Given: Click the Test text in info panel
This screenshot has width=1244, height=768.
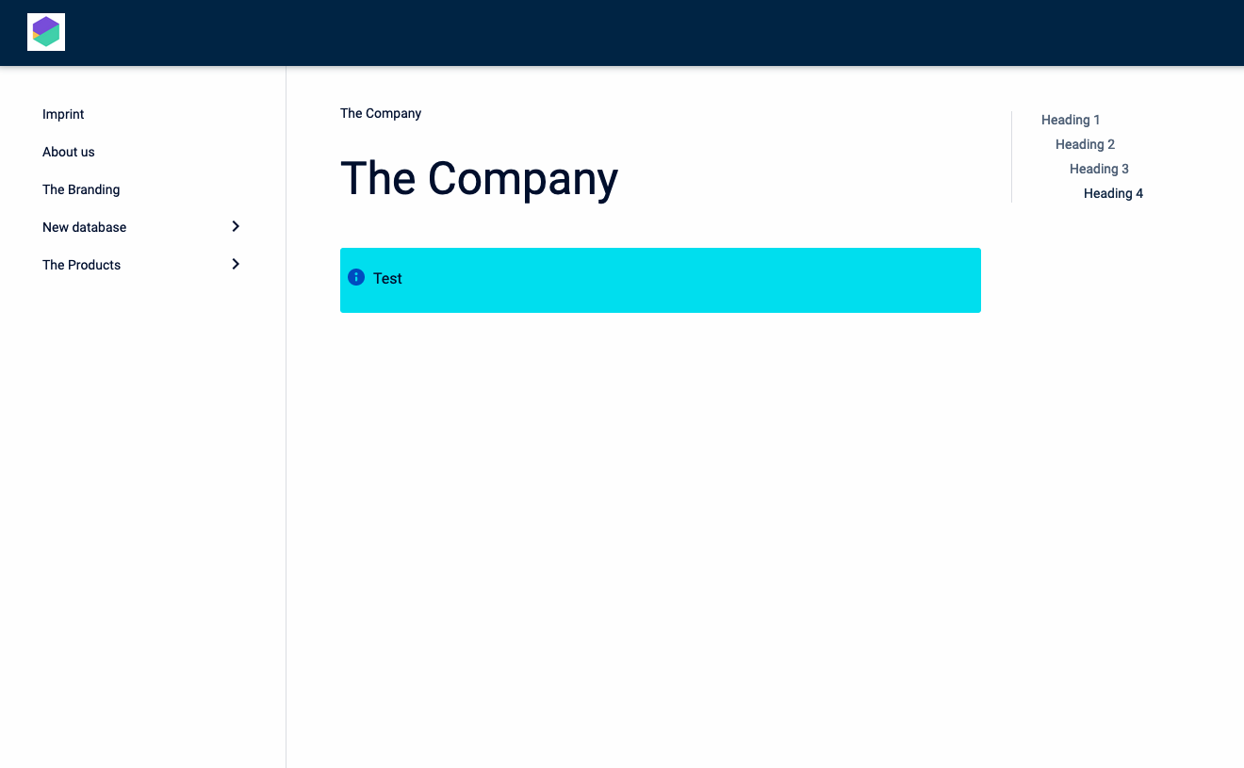Looking at the screenshot, I should tap(387, 279).
